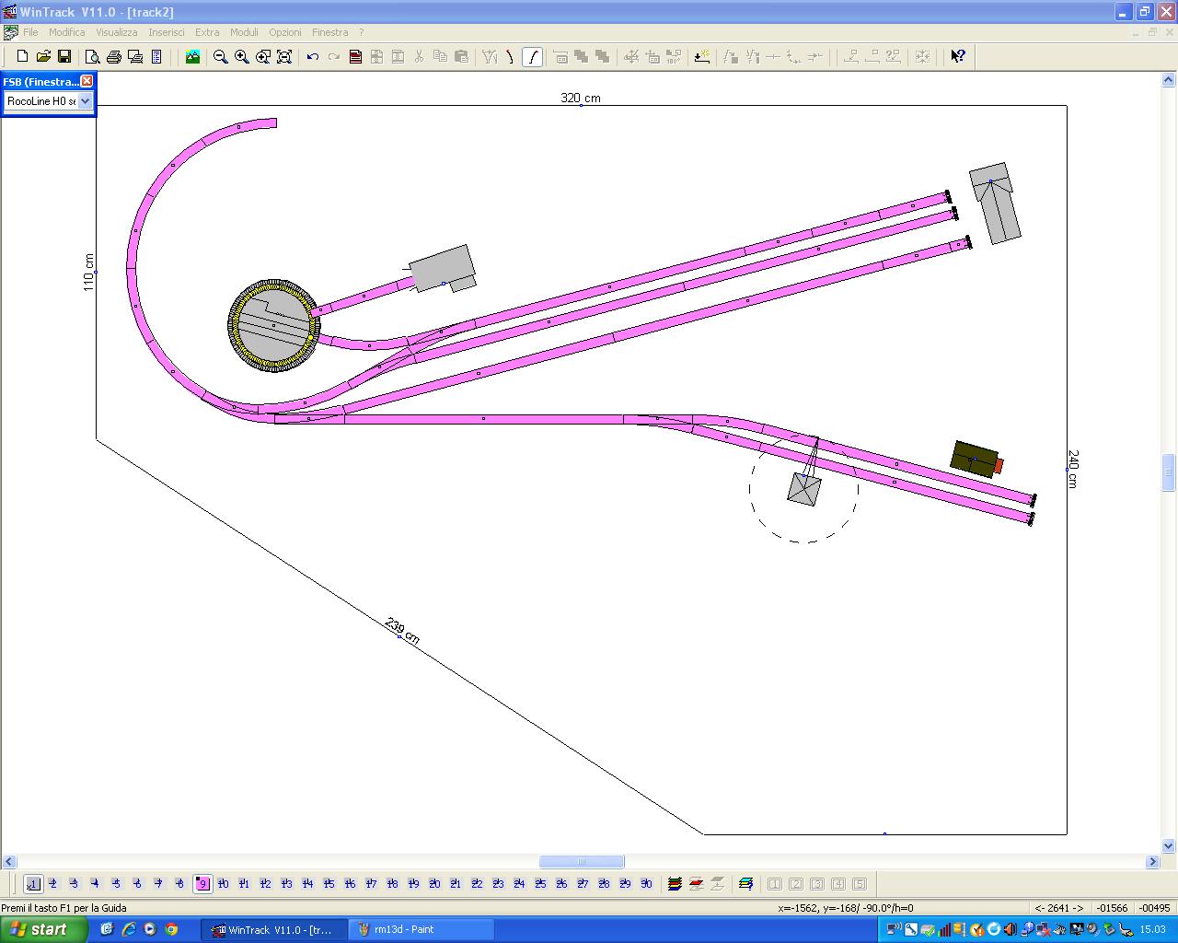Toggle layer 10 button
1178x943 pixels.
(x=223, y=884)
